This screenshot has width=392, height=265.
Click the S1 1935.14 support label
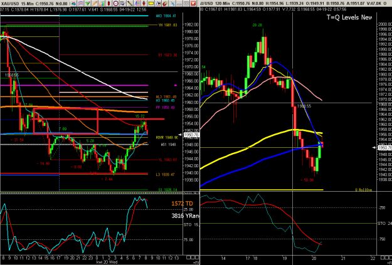click(167, 190)
